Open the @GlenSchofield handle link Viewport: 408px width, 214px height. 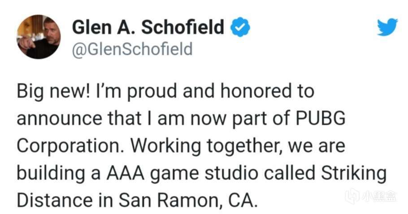tap(132, 49)
